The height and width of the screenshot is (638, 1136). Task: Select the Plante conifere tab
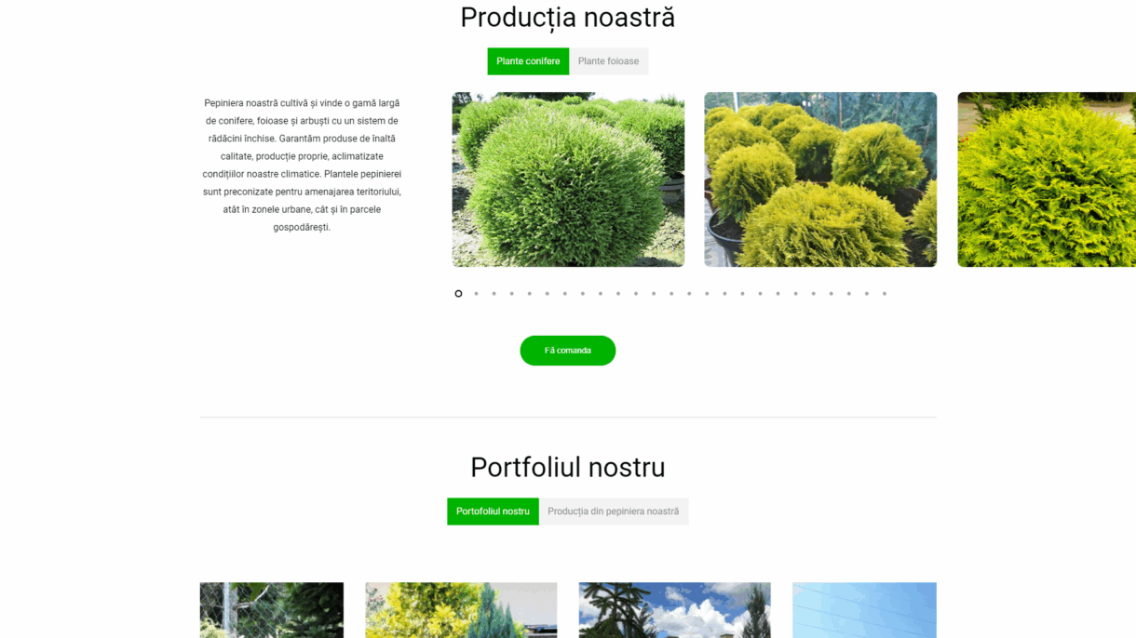(x=528, y=61)
